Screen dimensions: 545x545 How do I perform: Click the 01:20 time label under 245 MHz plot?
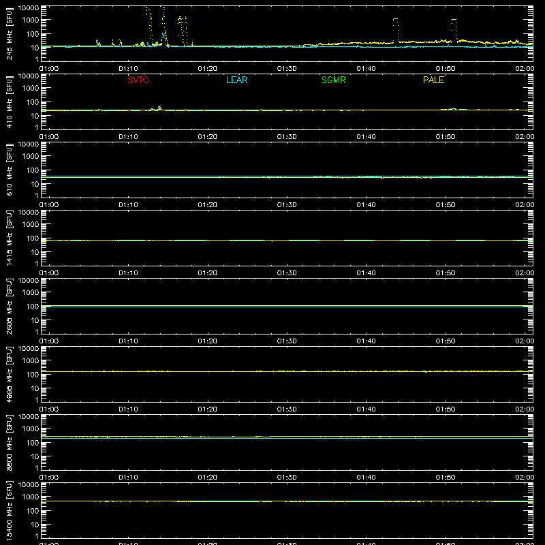(x=208, y=69)
